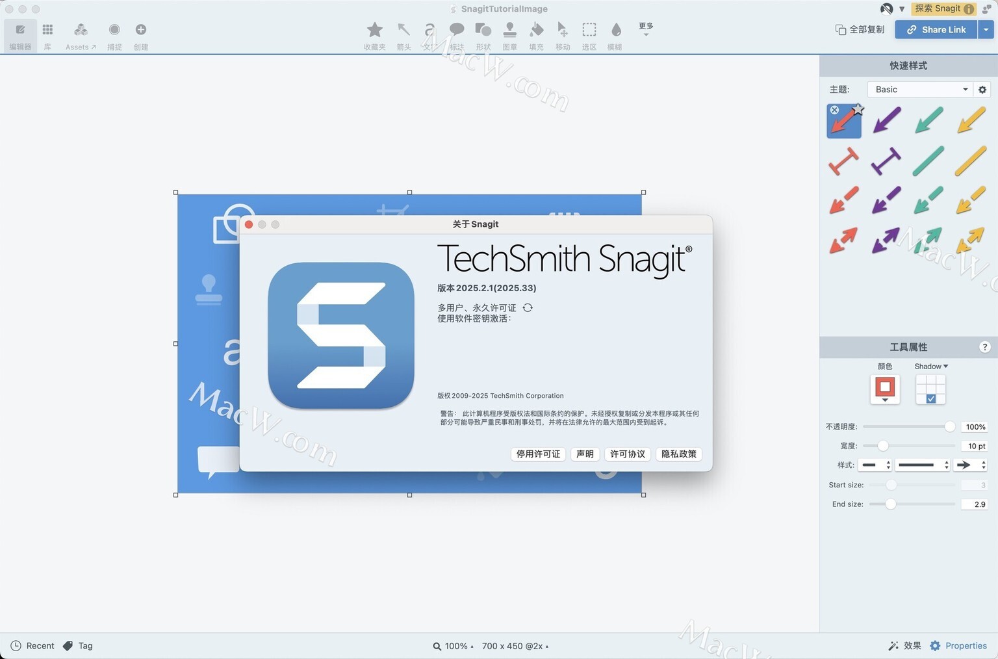Choose the red dashed arrow quick style
Screen dimensions: 998x659
click(x=844, y=200)
